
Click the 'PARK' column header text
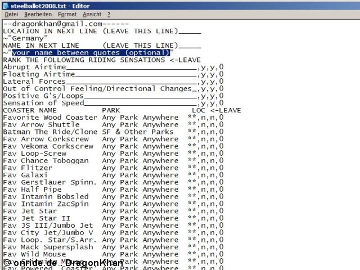pyautogui.click(x=111, y=110)
